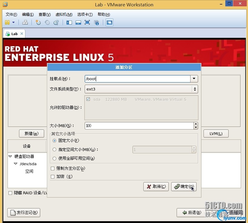This screenshot has height=223, width=248.
Task: Open the power options dropdown arrow
Action: pyautogui.click(x=13, y=22)
